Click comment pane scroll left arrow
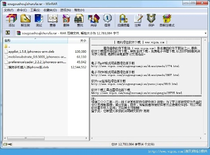The width and height of the screenshot is (210, 155). 92,138
